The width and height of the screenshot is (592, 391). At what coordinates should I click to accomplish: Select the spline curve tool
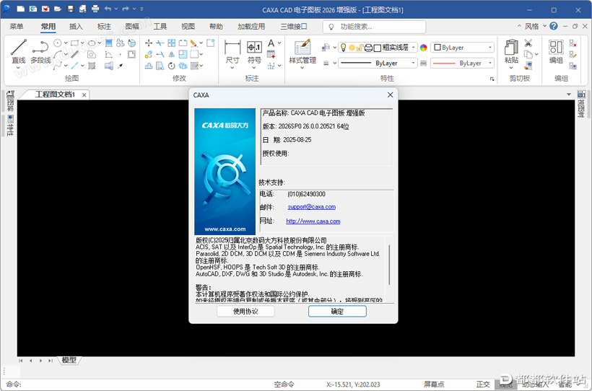point(57,66)
